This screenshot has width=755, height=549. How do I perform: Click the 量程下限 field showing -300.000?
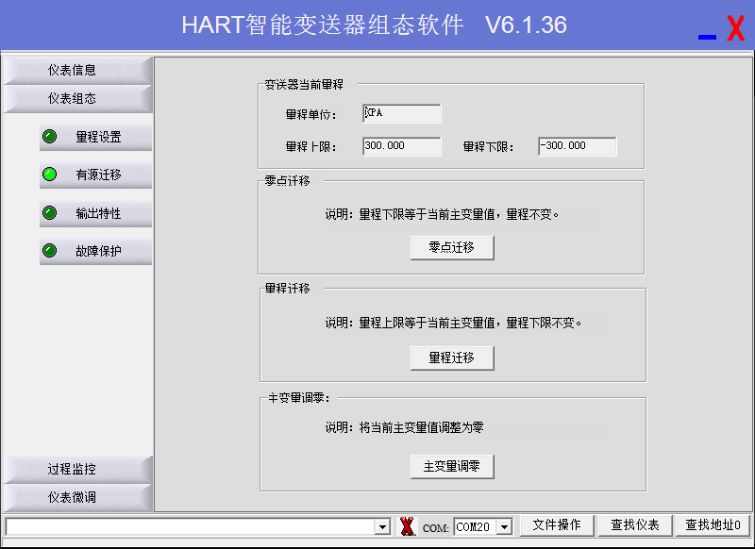577,146
